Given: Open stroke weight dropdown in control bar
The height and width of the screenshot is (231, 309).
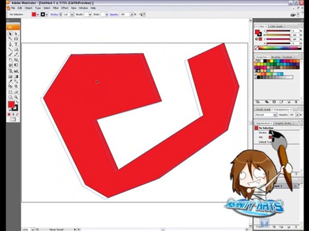Looking at the screenshot, I should tap(72, 14).
